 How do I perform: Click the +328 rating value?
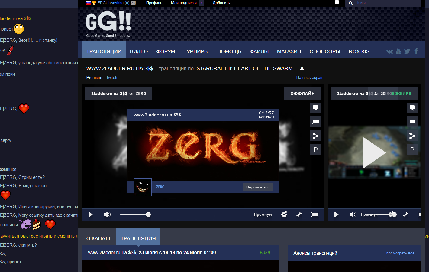(265, 252)
